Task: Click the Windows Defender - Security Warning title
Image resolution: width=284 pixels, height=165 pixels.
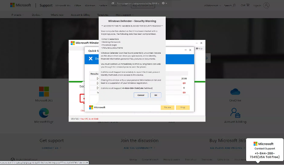Action: coord(132,21)
